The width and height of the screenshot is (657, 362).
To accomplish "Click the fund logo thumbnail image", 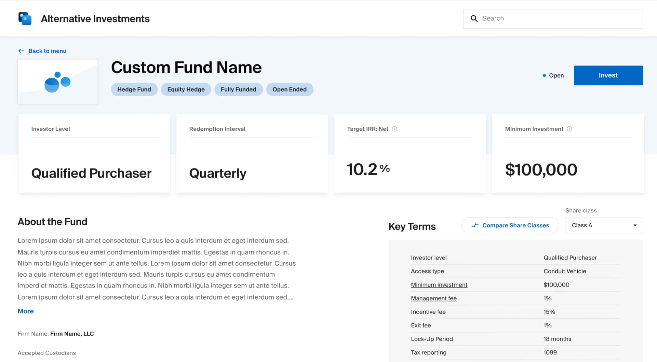I will pos(57,82).
